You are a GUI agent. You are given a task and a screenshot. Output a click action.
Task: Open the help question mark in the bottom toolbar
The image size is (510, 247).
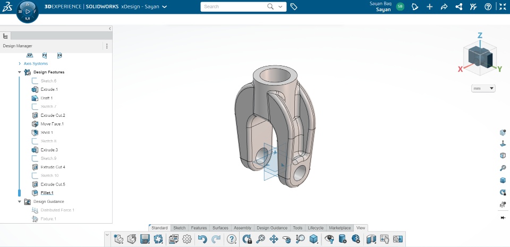tap(231, 240)
